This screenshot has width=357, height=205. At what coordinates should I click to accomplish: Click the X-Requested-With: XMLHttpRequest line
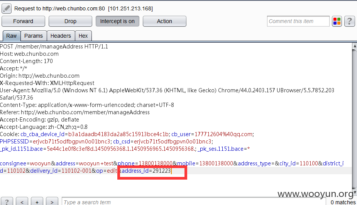point(47,83)
